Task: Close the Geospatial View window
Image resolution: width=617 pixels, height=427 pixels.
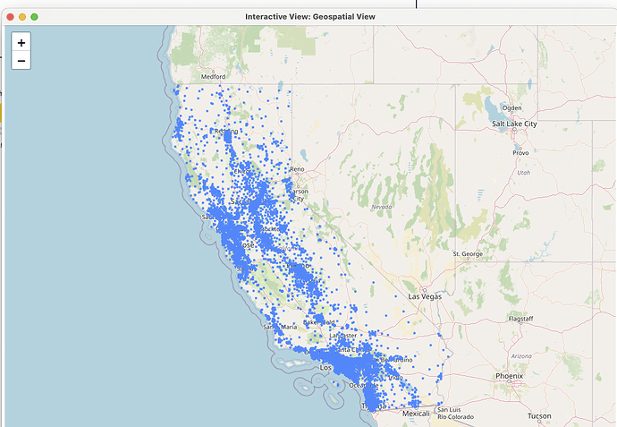Action: (11, 16)
